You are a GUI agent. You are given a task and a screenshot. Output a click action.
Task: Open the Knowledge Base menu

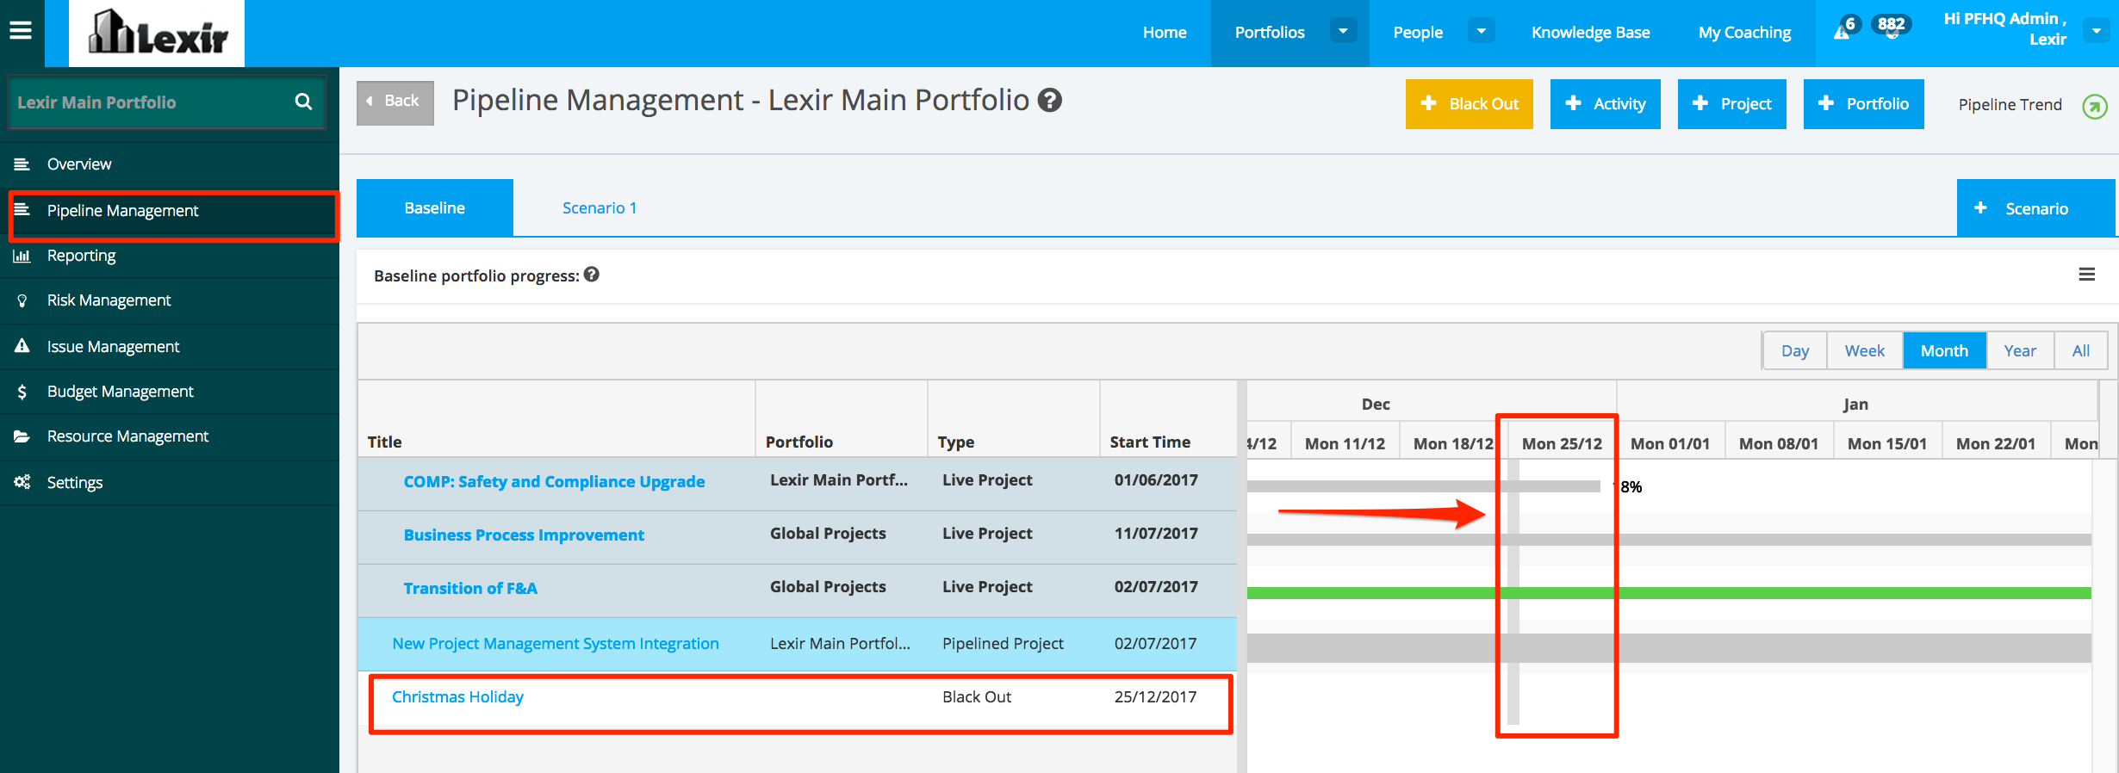[x=1590, y=33]
